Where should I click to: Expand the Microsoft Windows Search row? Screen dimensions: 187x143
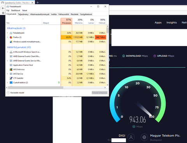(x=7, y=52)
